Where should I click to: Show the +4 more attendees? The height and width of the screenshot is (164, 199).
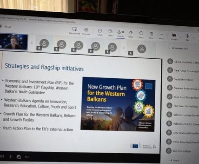[x=174, y=160]
